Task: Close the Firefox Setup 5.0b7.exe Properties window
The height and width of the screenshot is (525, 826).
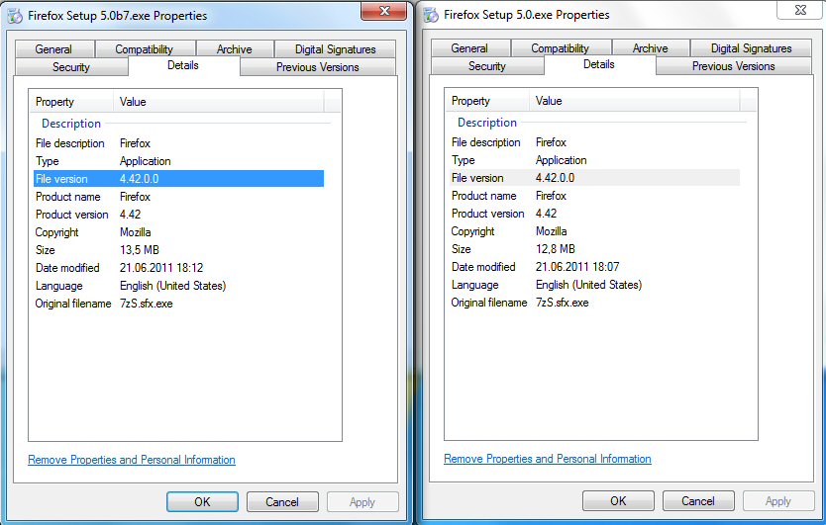Action: tap(384, 11)
